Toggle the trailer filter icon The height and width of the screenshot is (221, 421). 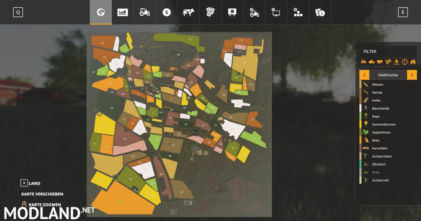380,61
